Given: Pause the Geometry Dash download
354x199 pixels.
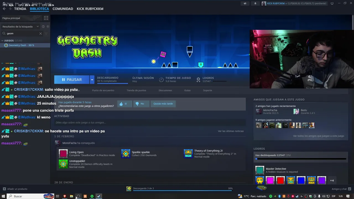Looking at the screenshot, I should pos(72,80).
